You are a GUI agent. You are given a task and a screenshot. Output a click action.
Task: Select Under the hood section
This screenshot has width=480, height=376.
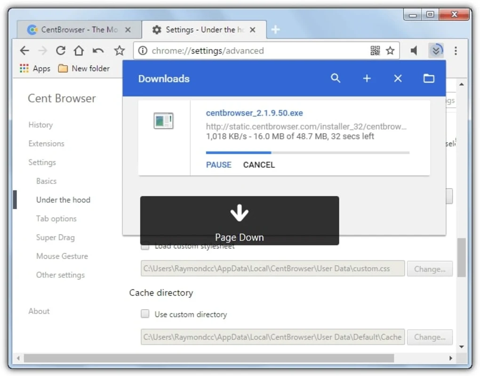coord(64,200)
